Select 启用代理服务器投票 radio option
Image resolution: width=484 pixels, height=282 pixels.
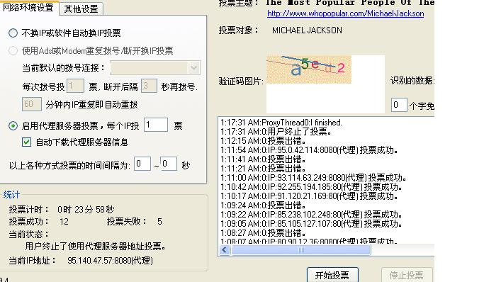13,125
